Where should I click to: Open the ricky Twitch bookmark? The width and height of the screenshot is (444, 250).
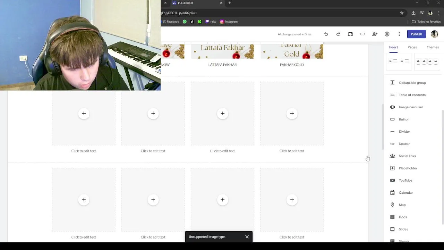(211, 22)
